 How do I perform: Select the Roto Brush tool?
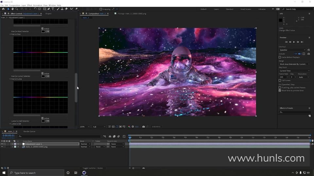click(72, 9)
